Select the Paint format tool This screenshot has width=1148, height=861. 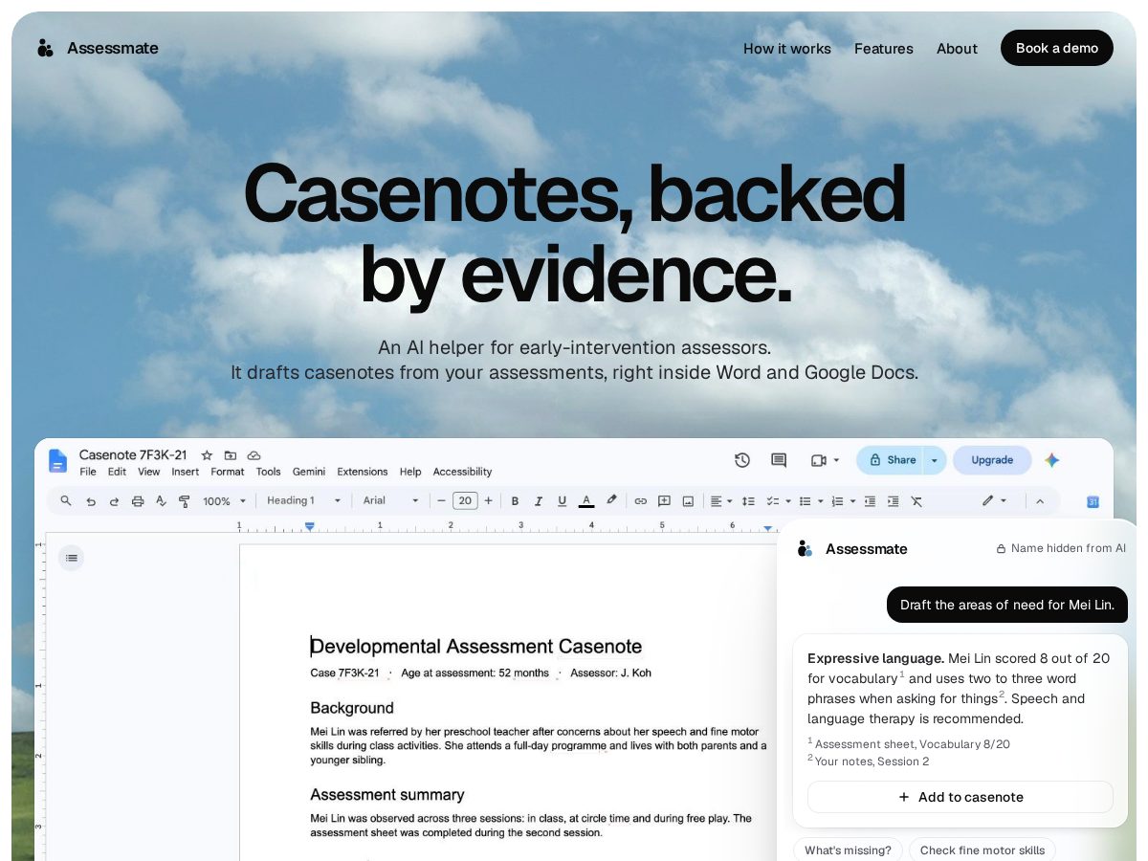(x=185, y=500)
